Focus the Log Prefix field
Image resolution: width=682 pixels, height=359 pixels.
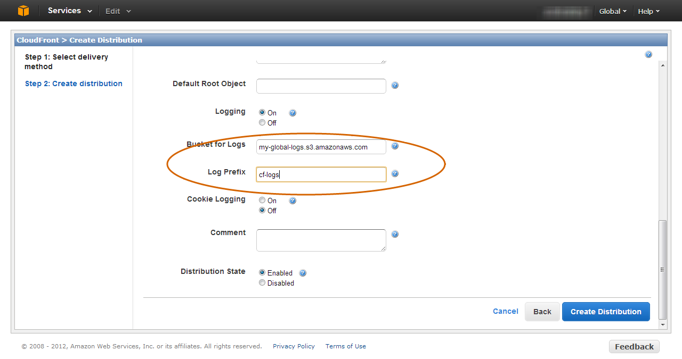tap(321, 174)
